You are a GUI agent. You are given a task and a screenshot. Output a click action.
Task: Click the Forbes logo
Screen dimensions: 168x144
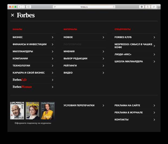[26, 15]
